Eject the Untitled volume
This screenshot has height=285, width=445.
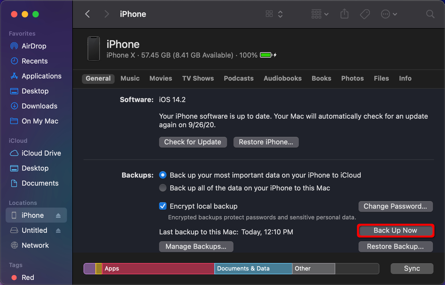pos(58,231)
